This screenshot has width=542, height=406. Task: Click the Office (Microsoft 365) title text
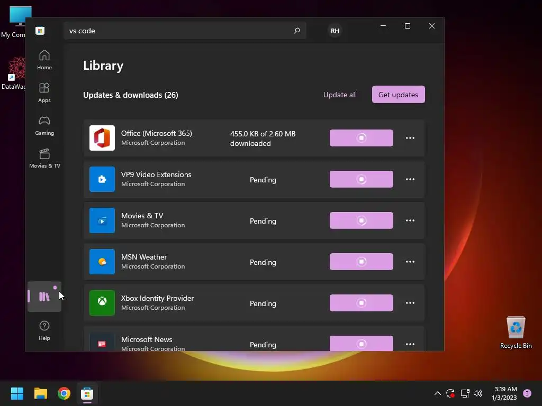point(156,133)
